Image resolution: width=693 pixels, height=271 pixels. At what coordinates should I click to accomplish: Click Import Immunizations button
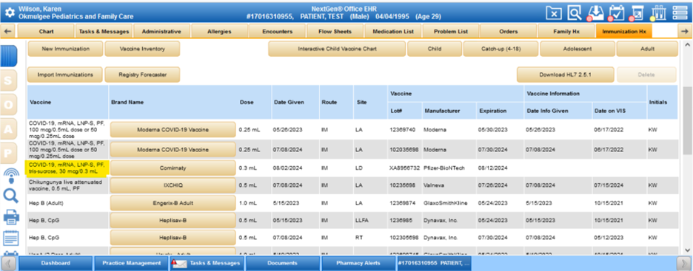[x=65, y=75]
